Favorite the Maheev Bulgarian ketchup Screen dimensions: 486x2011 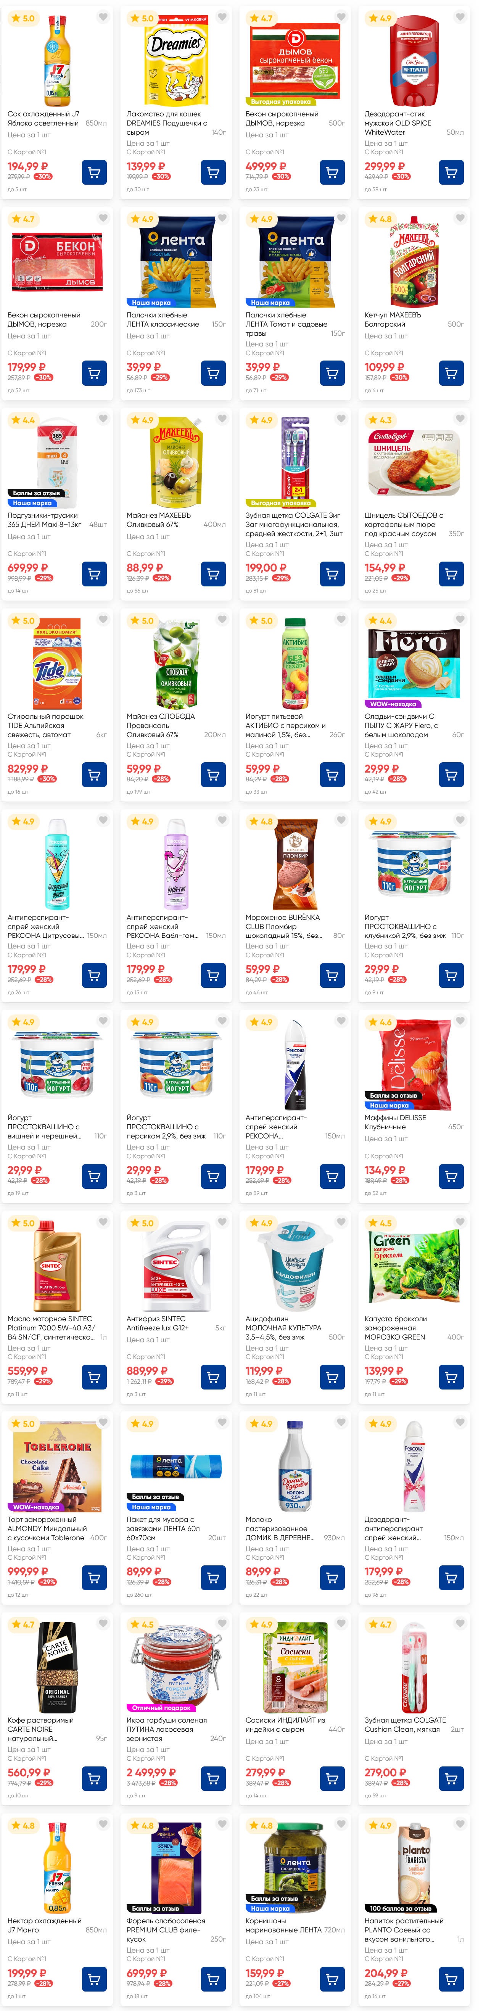click(x=460, y=218)
